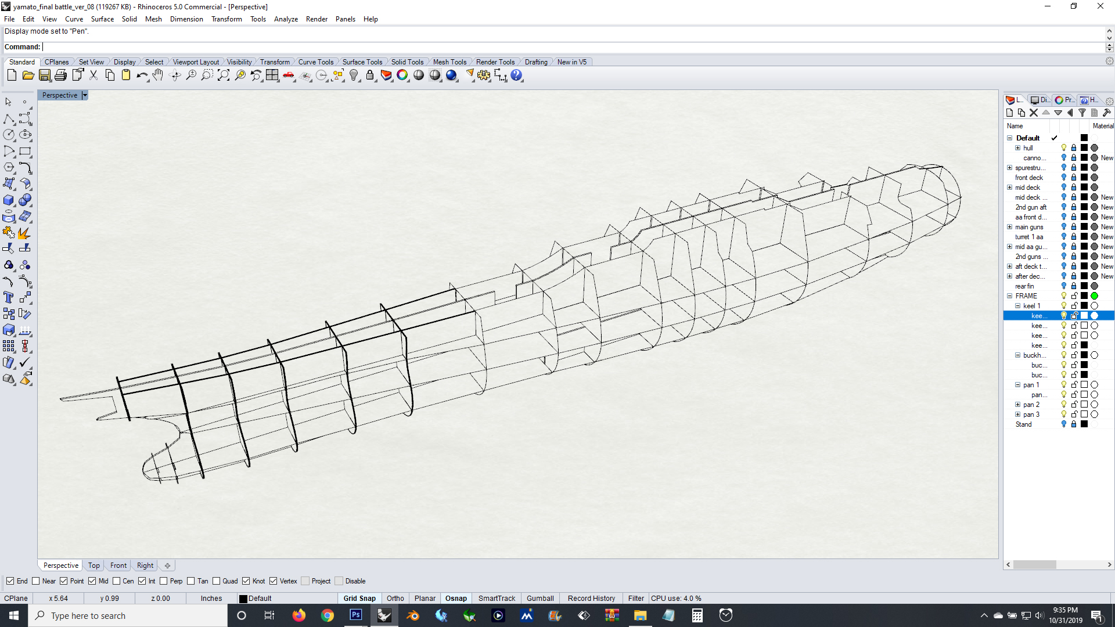Open the Perspective viewport dropdown arrow
Screen dimensions: 1115x627
pyautogui.click(x=85, y=95)
